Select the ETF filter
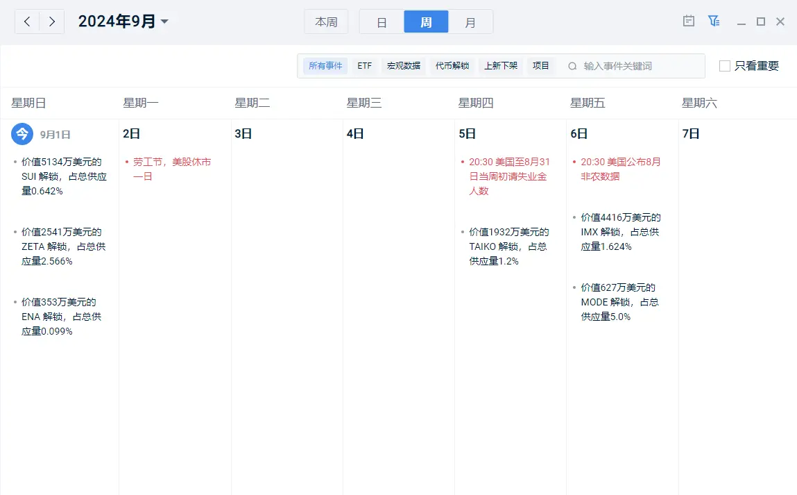Viewport: 797px width, 495px height. tap(364, 66)
